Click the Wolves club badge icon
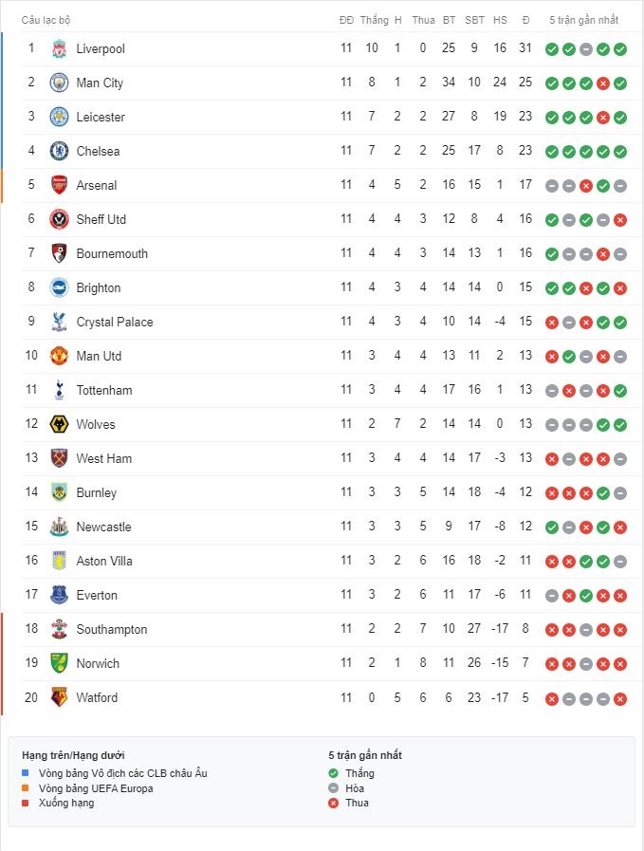This screenshot has height=851, width=644. click(59, 424)
